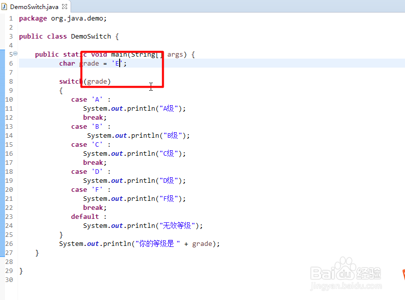Click println "D级" statement

tap(134, 181)
